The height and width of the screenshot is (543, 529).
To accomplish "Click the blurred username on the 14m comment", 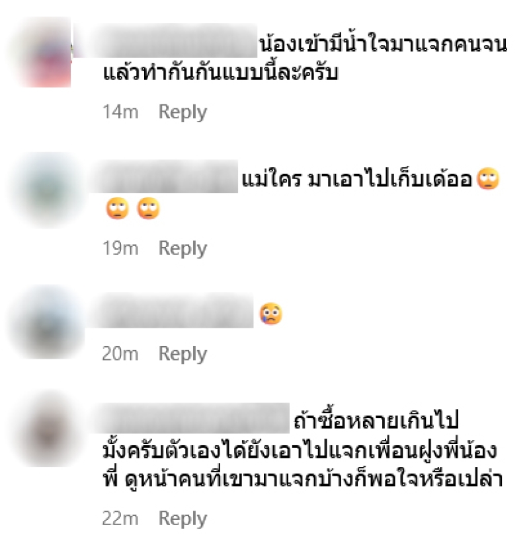I will (166, 41).
